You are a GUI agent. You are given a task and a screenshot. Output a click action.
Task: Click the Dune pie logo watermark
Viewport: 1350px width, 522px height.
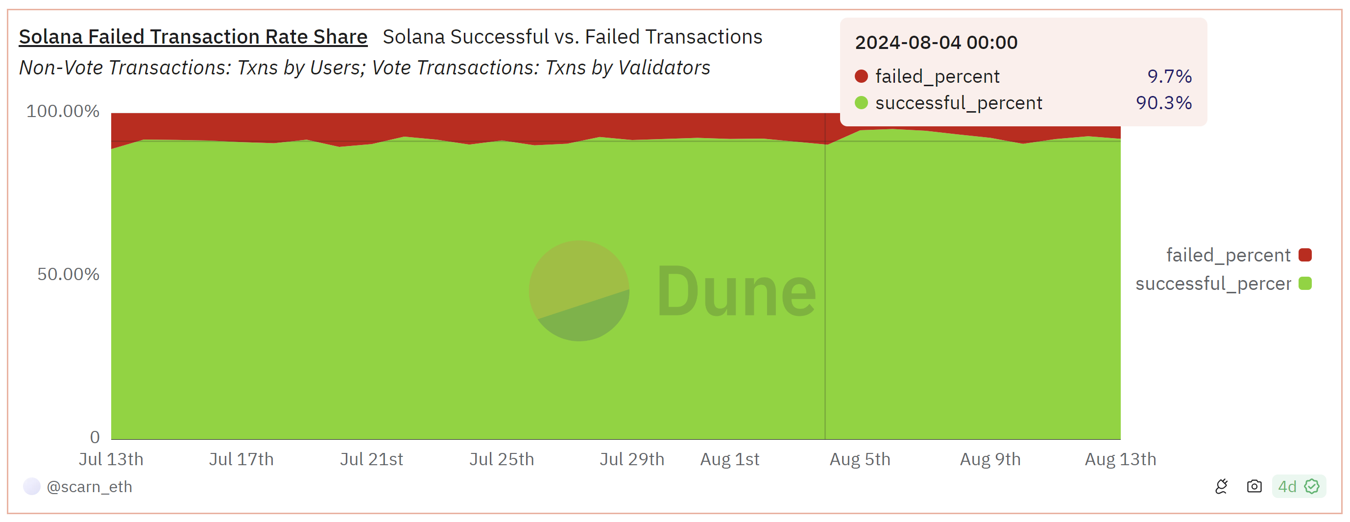point(579,291)
